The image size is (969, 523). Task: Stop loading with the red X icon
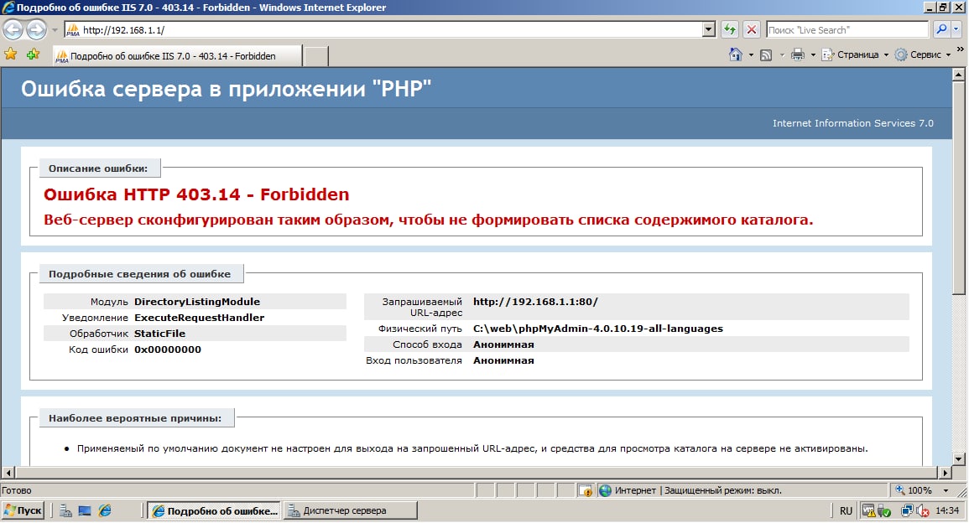(752, 29)
